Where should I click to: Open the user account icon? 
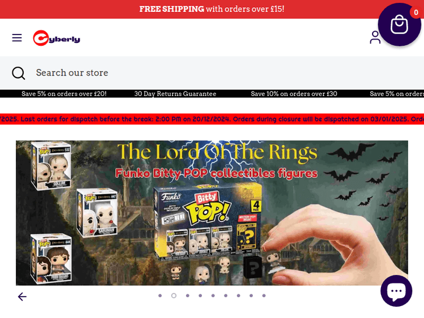coord(375,37)
